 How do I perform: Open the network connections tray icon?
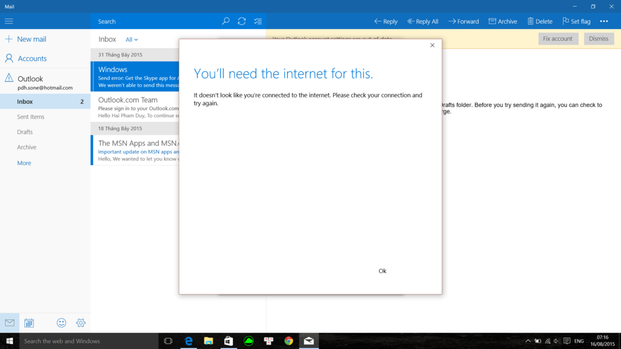coord(548,341)
